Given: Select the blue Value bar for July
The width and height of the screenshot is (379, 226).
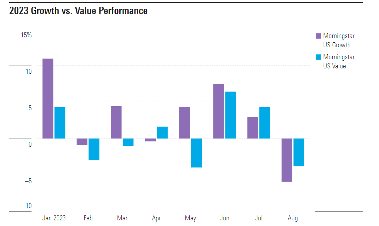Looking at the screenshot, I should click(264, 123).
